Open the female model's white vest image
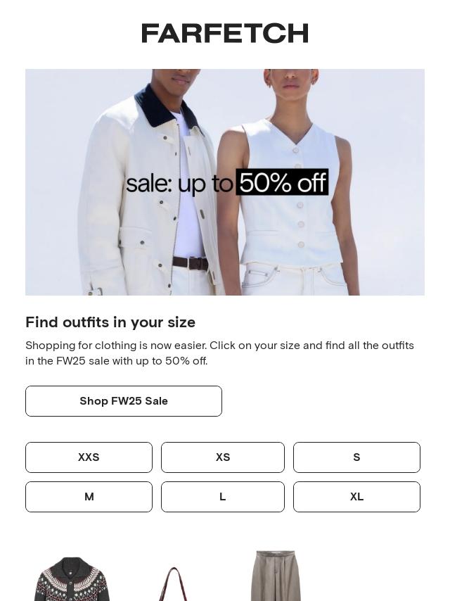This screenshot has height=601, width=450. pos(291,191)
